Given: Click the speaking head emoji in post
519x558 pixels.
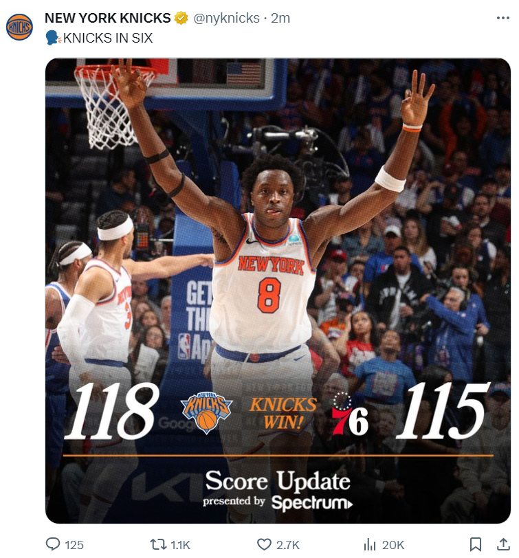Looking at the screenshot, I should tap(54, 38).
